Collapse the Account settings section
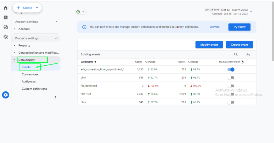Viewport: 274px width, 143px height. point(56,22)
